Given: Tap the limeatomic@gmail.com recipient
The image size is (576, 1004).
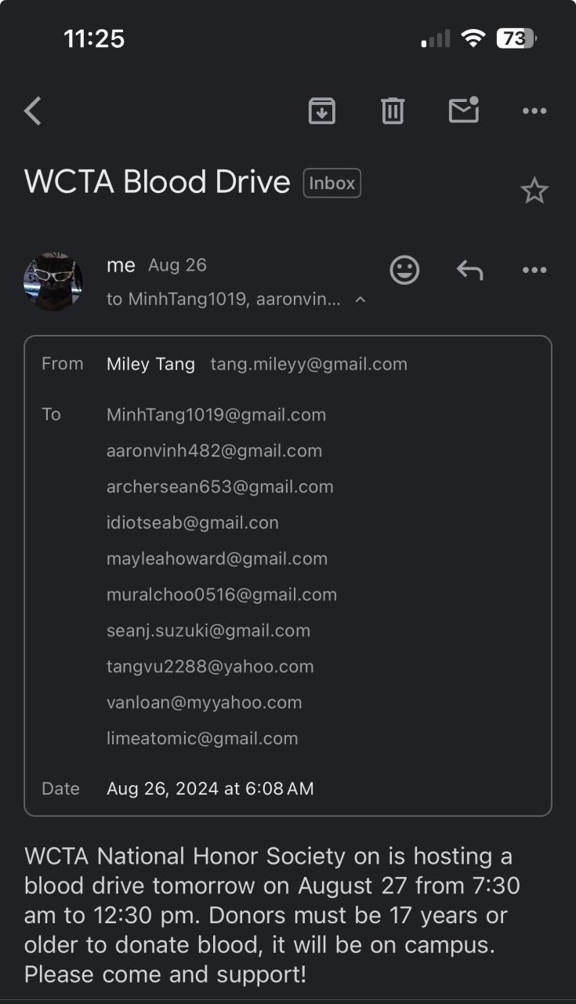Looking at the screenshot, I should pyautogui.click(x=202, y=738).
